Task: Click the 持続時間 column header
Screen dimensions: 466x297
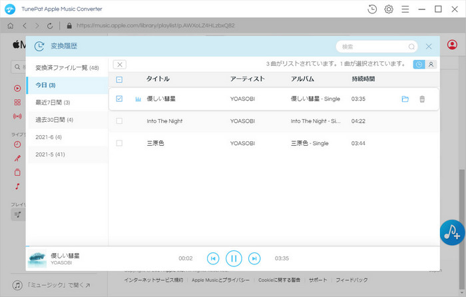Action: (x=363, y=79)
